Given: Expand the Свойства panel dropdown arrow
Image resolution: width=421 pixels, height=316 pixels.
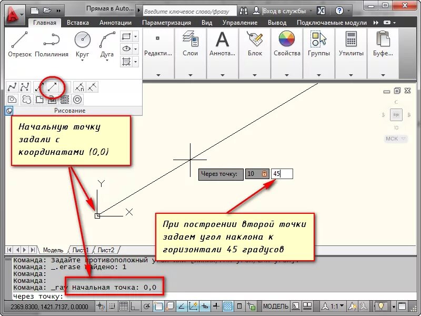Looking at the screenshot, I should click(287, 75).
